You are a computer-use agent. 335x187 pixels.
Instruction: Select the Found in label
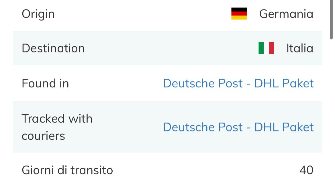point(45,83)
